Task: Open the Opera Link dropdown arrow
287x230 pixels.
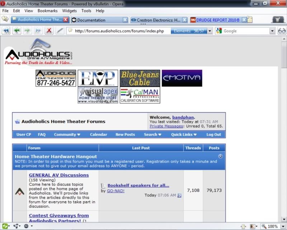Action: click(x=9, y=226)
